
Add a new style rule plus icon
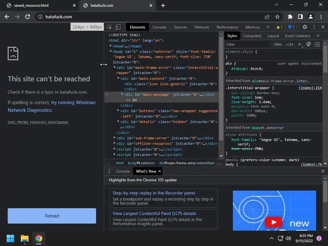click(x=300, y=44)
